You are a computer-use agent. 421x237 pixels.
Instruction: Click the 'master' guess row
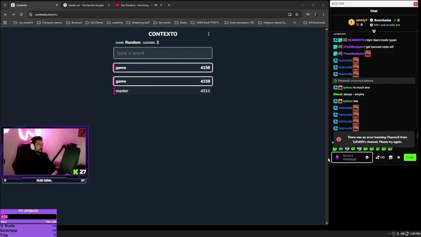pos(163,91)
